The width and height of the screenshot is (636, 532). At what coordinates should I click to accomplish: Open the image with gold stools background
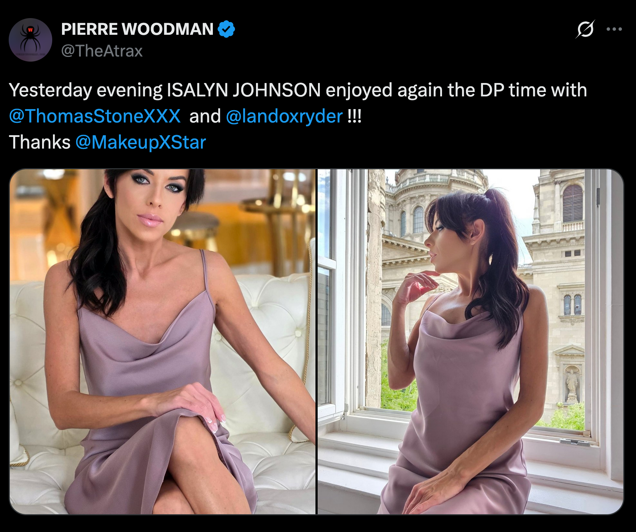coord(162,341)
